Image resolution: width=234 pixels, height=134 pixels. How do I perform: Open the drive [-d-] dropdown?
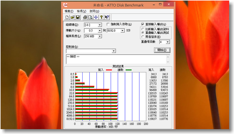(100, 25)
